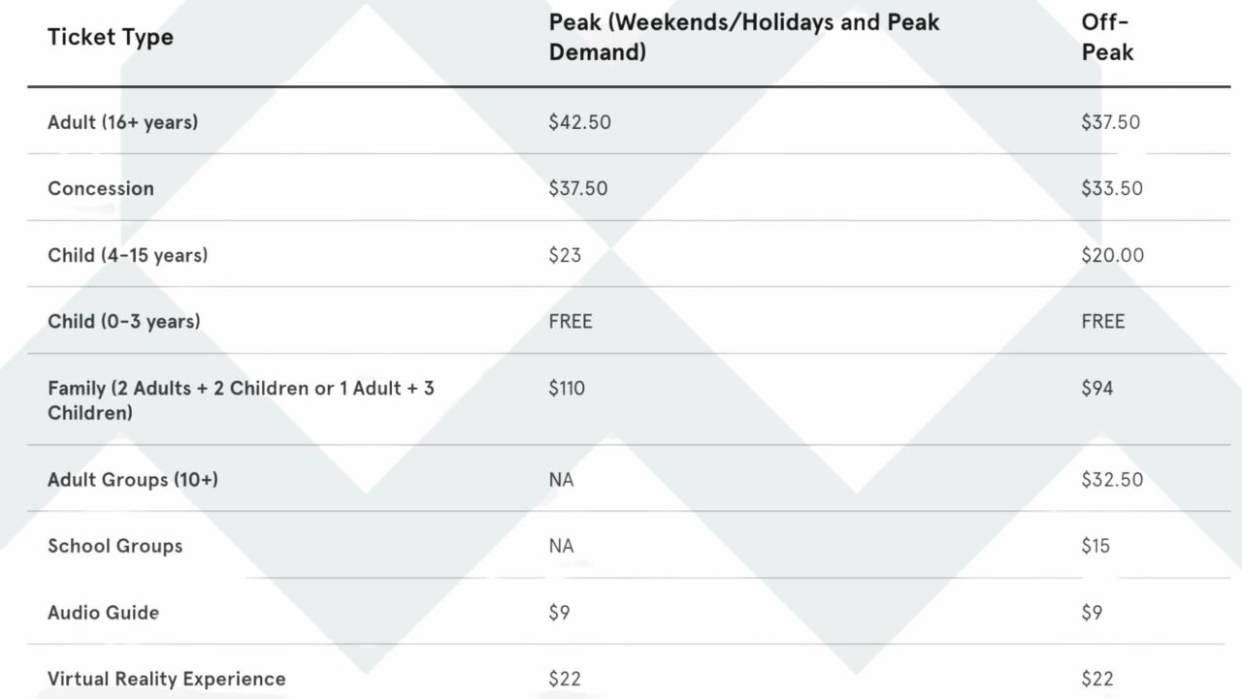Select the Virtual Reality Experience row label

point(167,679)
